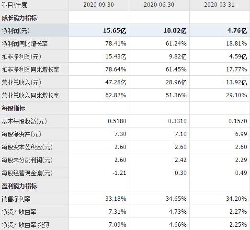Select the 15.65亿 net profit value
The width and height of the screenshot is (250, 230).
tap(114, 31)
